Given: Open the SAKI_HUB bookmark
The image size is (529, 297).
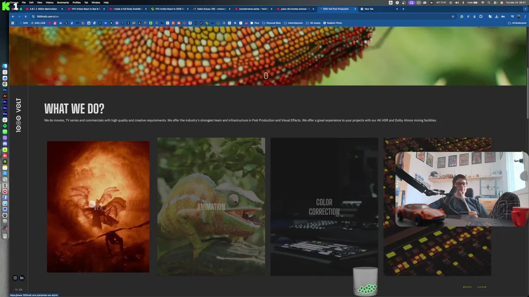Looking at the screenshot, I should [38, 23].
